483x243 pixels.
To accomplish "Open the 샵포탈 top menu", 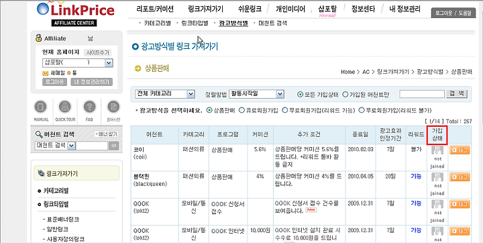I will point(327,9).
